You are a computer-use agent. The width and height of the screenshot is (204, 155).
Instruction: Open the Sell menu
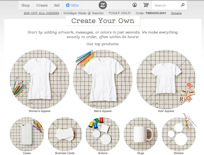coord(57,5)
